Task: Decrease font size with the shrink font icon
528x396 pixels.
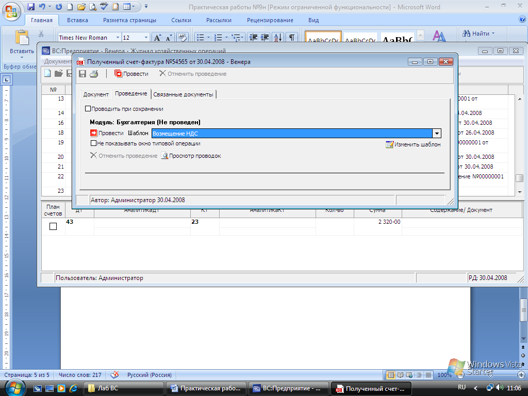Action: [169, 37]
